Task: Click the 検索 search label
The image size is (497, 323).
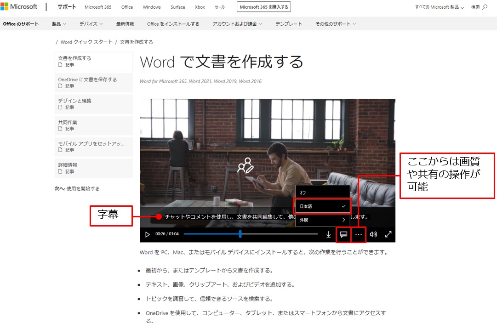Action: coord(475,7)
